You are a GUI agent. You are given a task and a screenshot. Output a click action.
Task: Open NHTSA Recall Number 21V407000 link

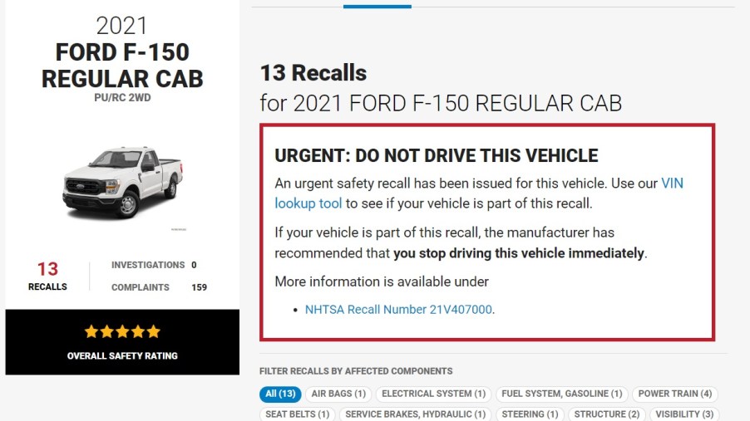pos(398,310)
